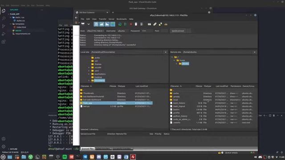Click the Port input field
285x160 pixels.
164,31
